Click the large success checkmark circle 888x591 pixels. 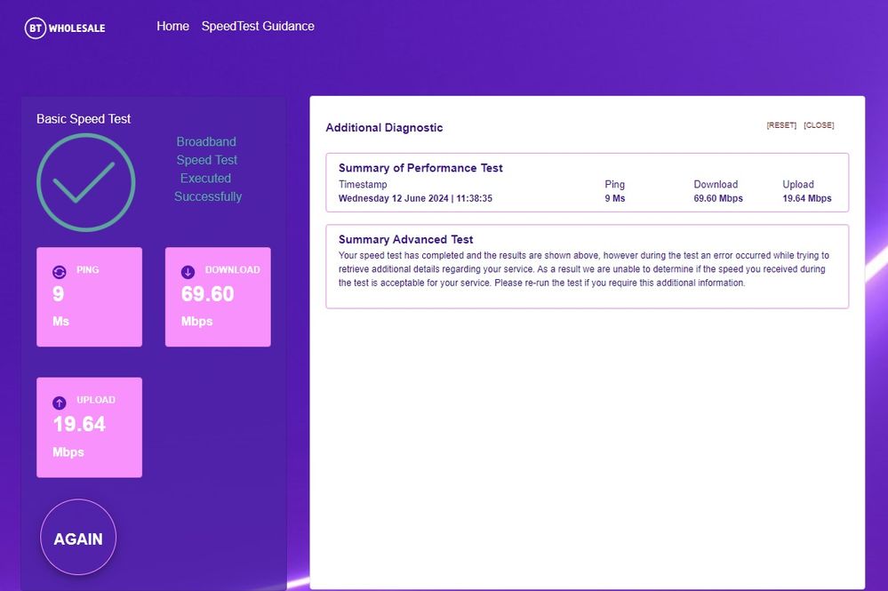coord(85,182)
